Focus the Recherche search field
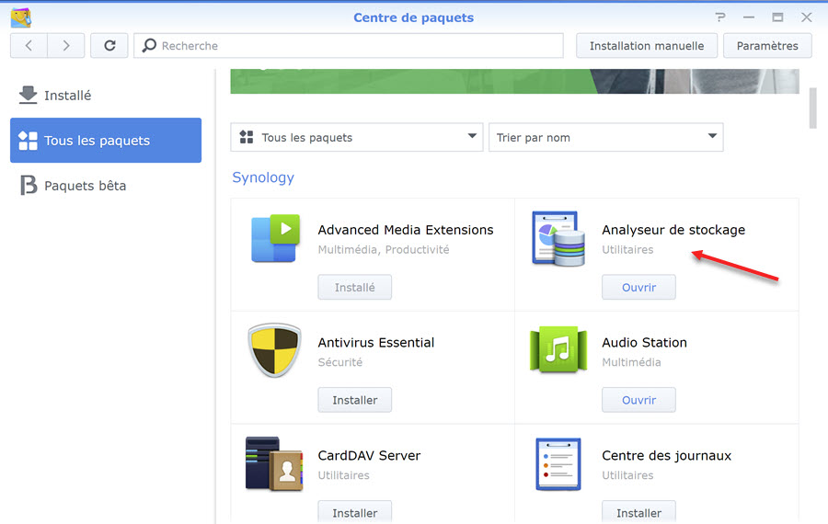Screen dimensions: 828x524 349,46
